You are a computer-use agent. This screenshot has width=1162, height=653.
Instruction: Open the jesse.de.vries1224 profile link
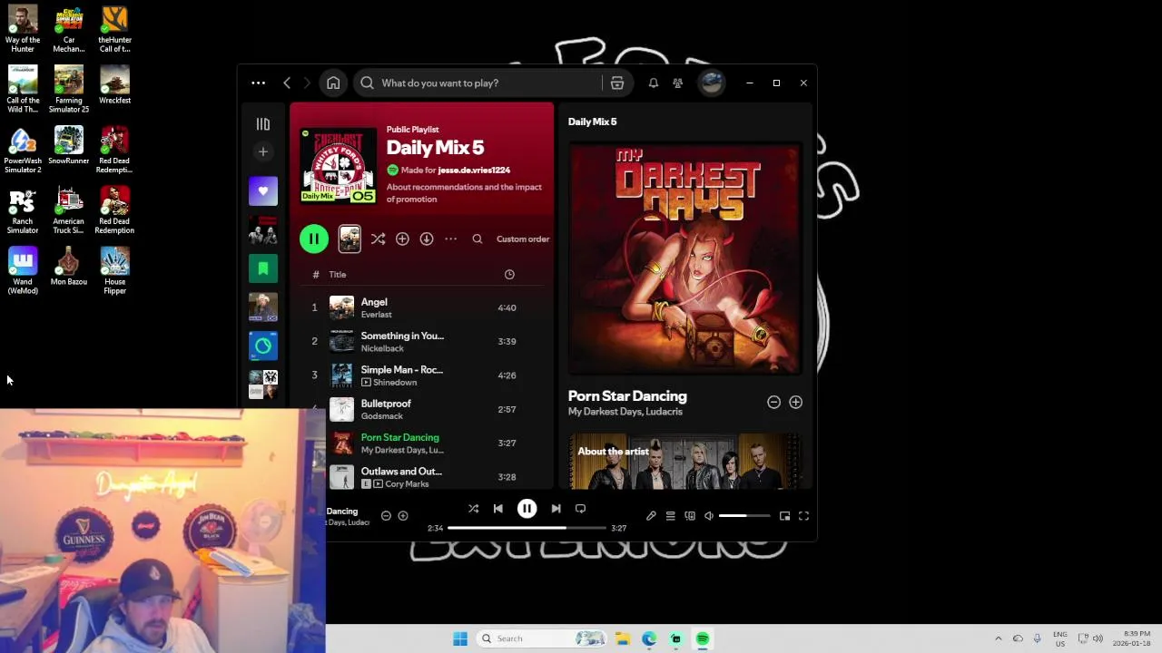[x=474, y=170]
